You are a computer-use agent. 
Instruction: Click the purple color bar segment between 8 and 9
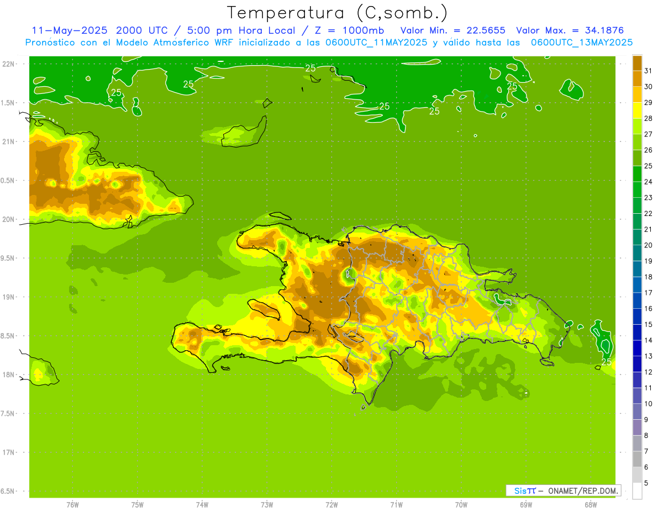pyautogui.click(x=637, y=427)
